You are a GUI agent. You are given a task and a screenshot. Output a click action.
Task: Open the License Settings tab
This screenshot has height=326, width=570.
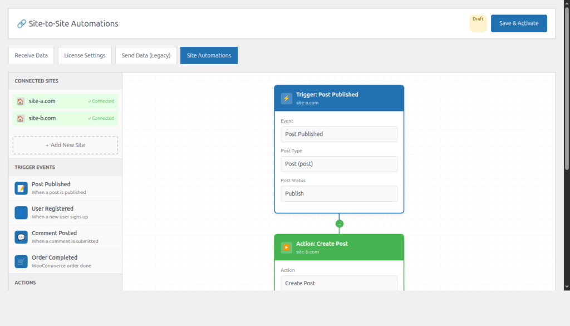click(x=85, y=55)
